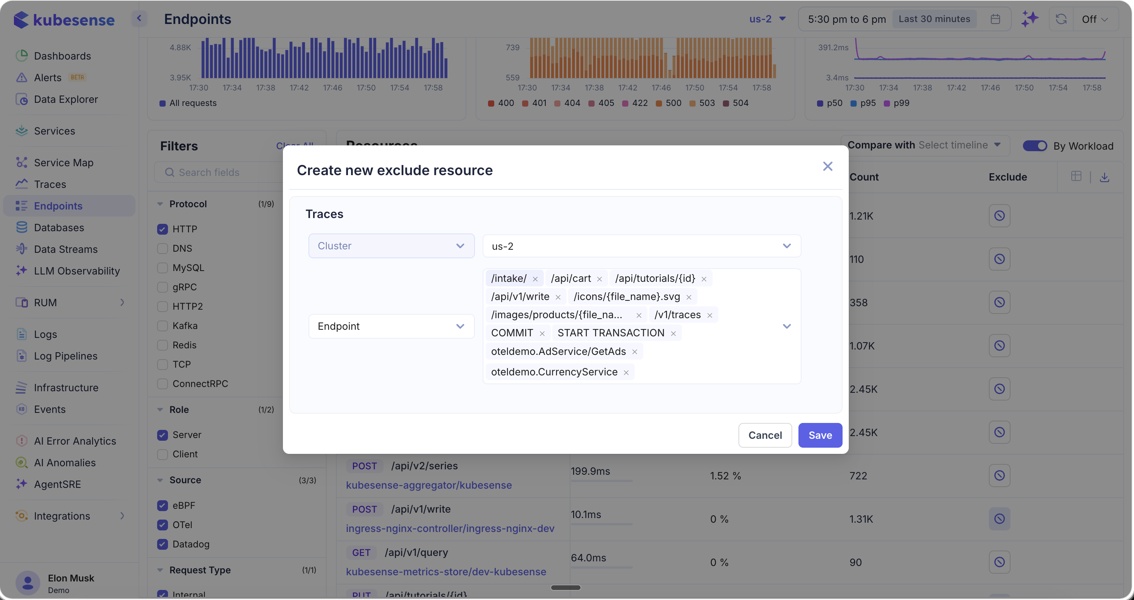Open table column settings icon
The width and height of the screenshot is (1134, 600).
pos(1076,176)
